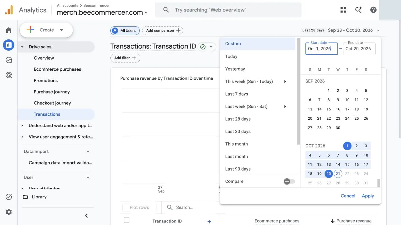Click the Start date input field
Viewport: 401px width, 225px height.
pyautogui.click(x=321, y=49)
